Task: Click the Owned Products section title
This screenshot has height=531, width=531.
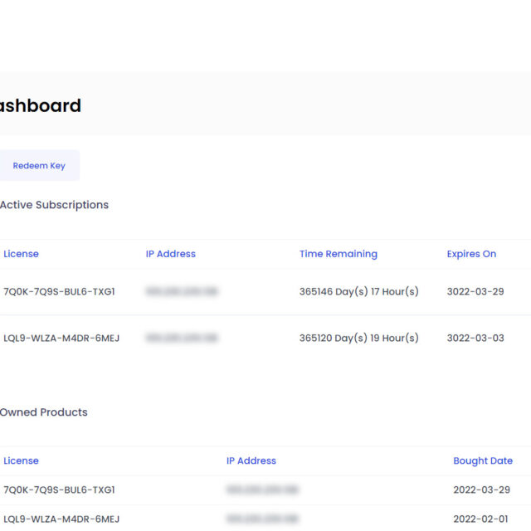Action: (44, 412)
